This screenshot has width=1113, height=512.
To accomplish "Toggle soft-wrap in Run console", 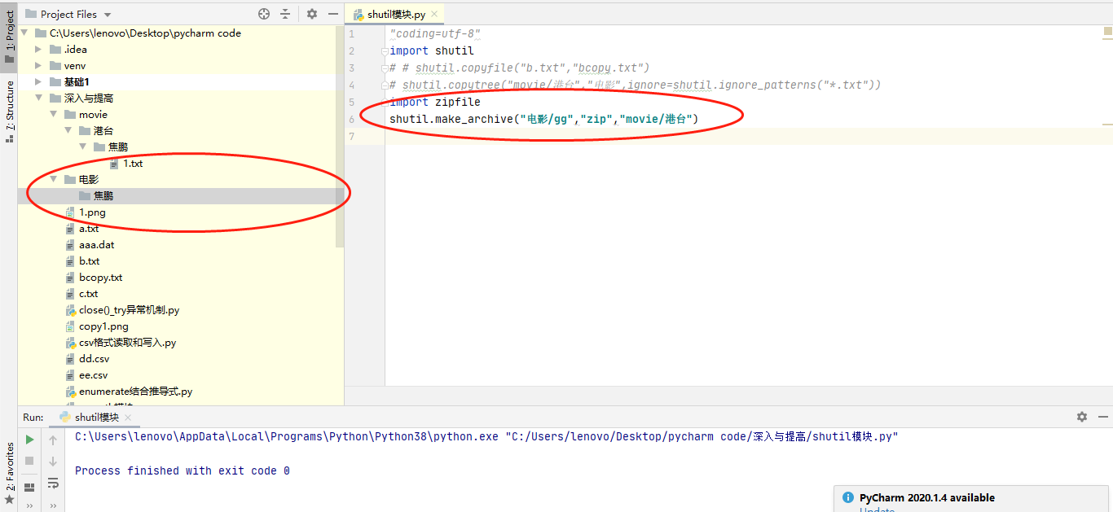I will [x=53, y=484].
